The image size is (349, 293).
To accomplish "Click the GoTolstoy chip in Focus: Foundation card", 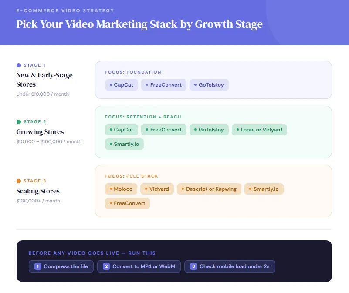I will point(209,85).
